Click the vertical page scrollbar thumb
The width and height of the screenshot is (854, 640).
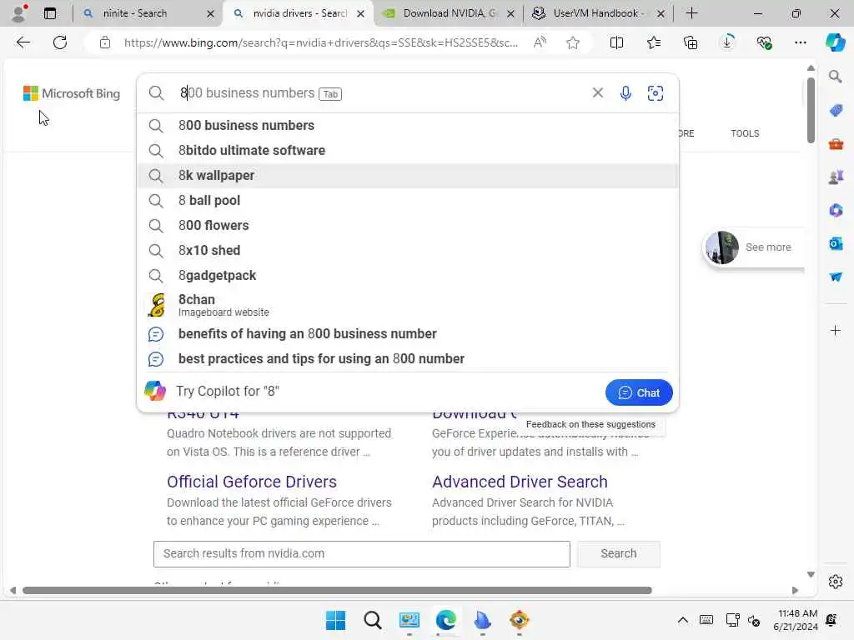[x=811, y=111]
